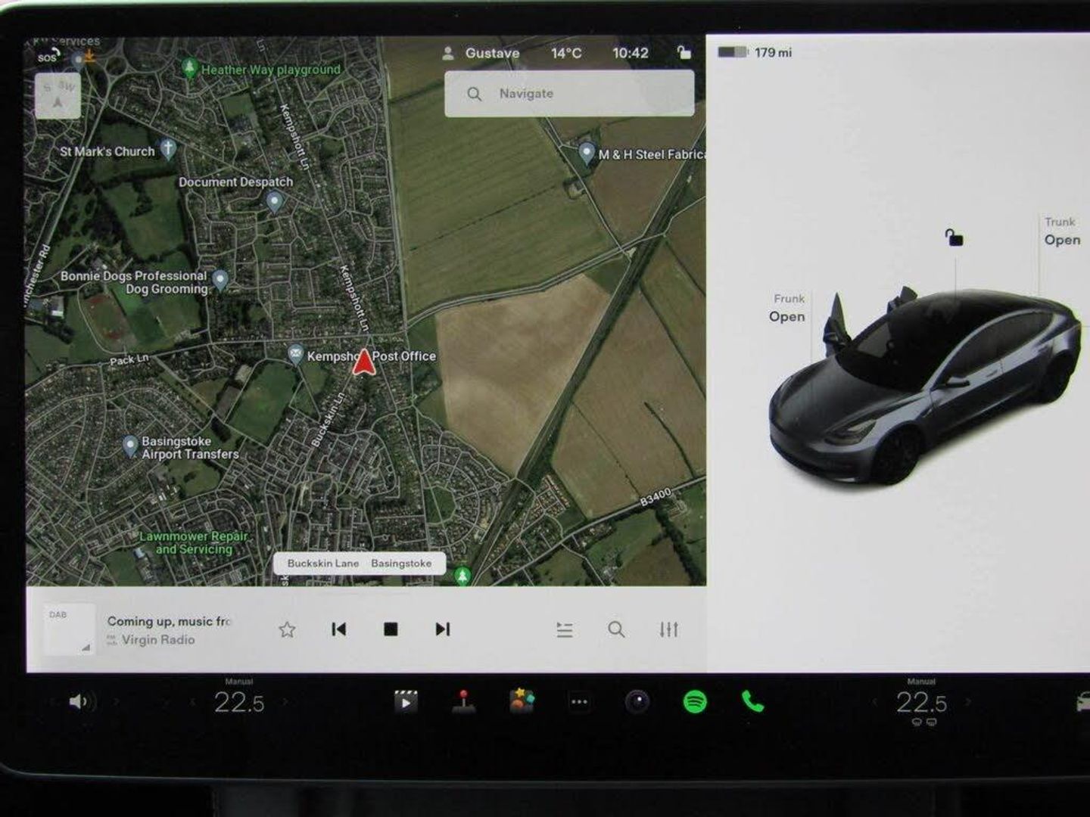Screen dimensions: 1090x817
Task: Tap the lock status icon in status bar
Action: click(684, 52)
